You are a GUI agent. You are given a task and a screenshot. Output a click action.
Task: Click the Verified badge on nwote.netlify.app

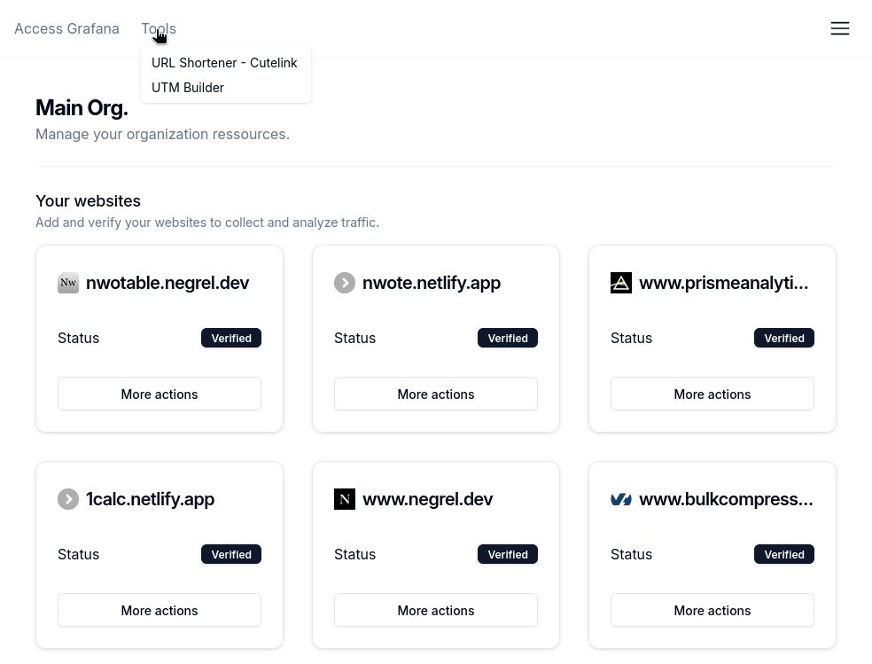pyautogui.click(x=508, y=338)
